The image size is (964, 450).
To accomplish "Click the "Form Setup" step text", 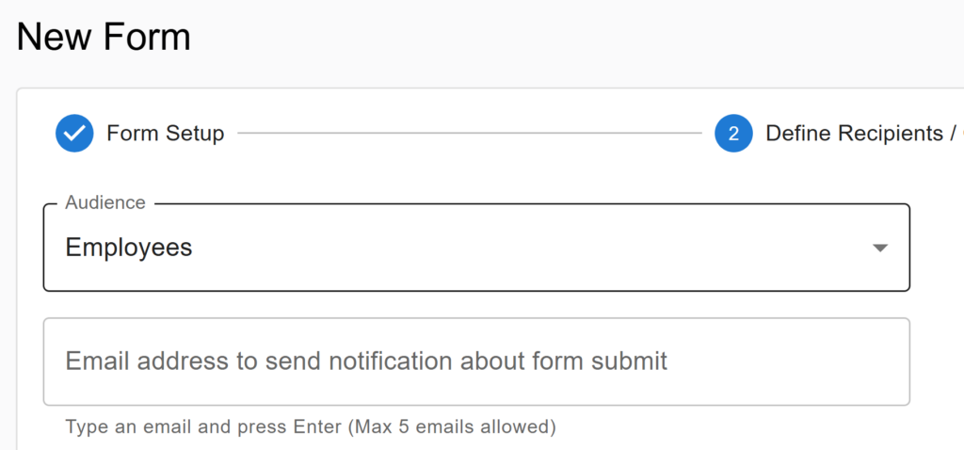I will pyautogui.click(x=166, y=133).
